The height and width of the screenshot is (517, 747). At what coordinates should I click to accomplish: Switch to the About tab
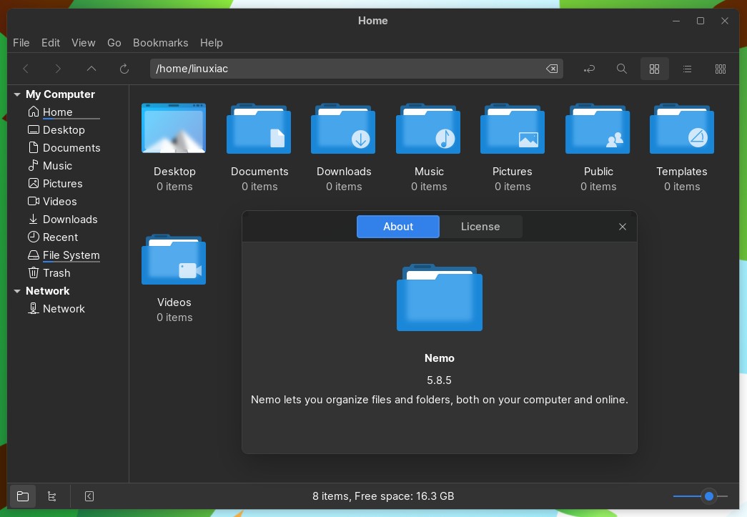tap(397, 227)
